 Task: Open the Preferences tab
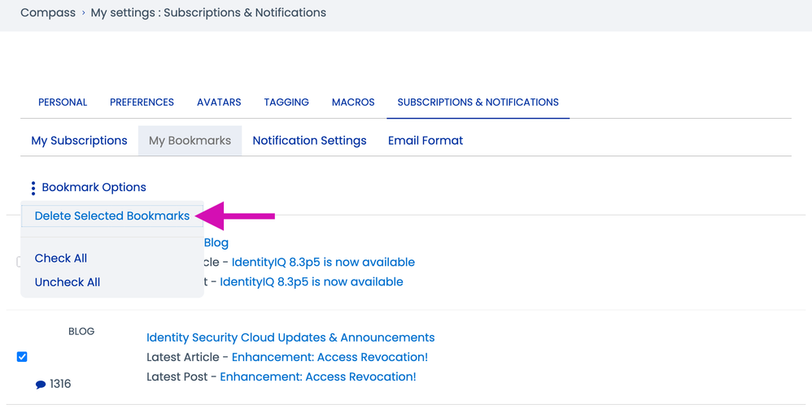click(x=142, y=102)
